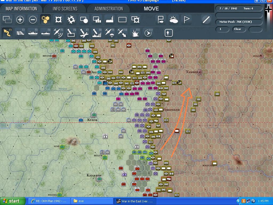Toggle the rectangle-with-bar-chart icon
This screenshot has width=273, height=205.
click(x=97, y=19)
